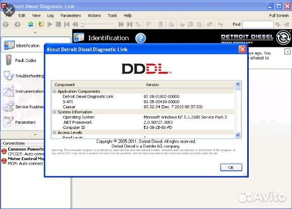Open the Parameters menu
The width and height of the screenshot is (292, 209).
coord(70,16)
